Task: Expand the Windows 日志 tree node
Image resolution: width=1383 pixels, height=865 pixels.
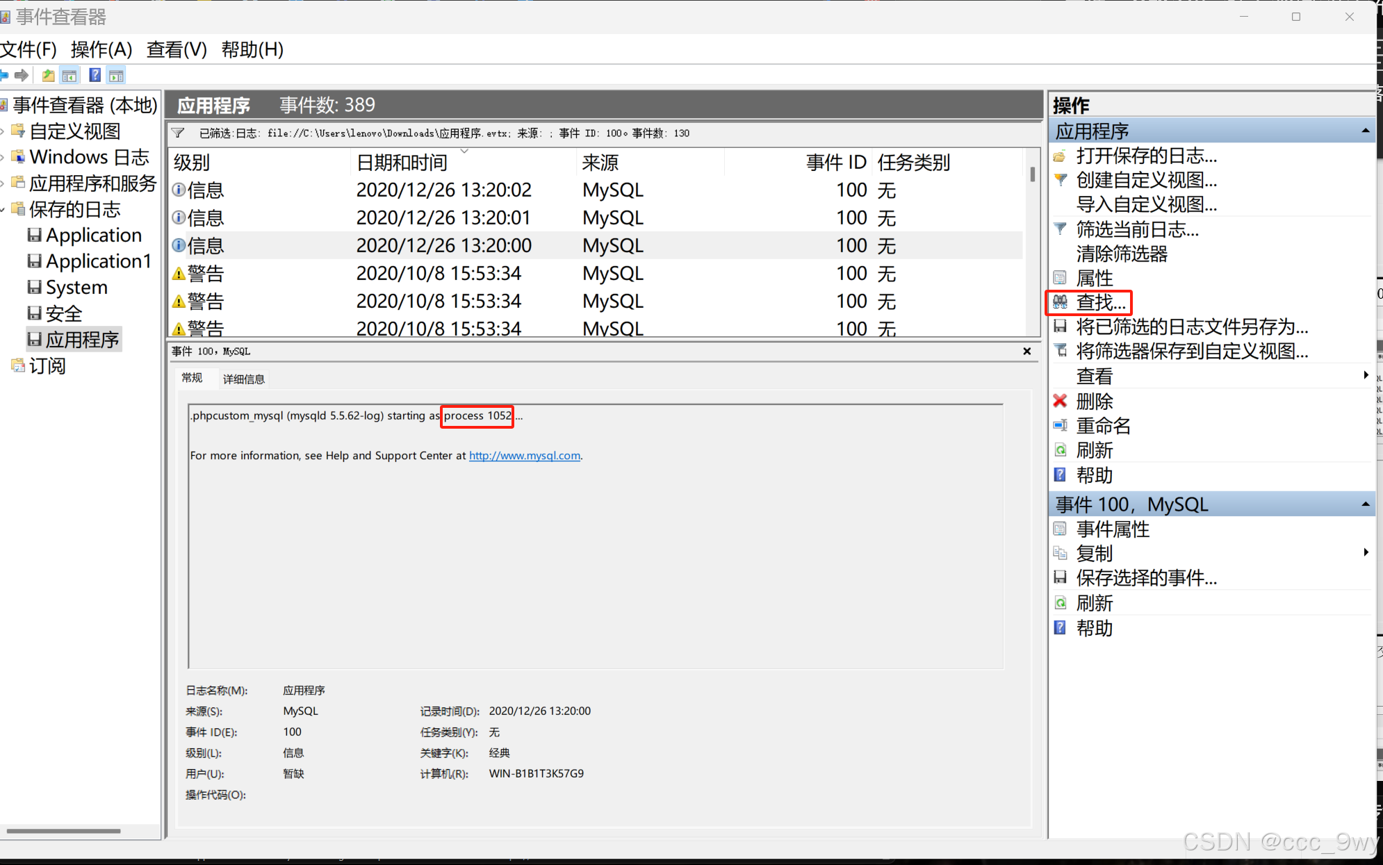Action: pos(3,158)
